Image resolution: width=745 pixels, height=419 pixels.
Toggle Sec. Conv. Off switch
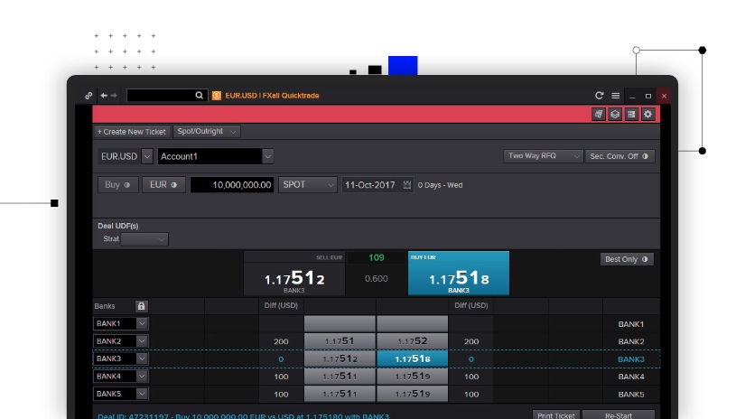[619, 156]
